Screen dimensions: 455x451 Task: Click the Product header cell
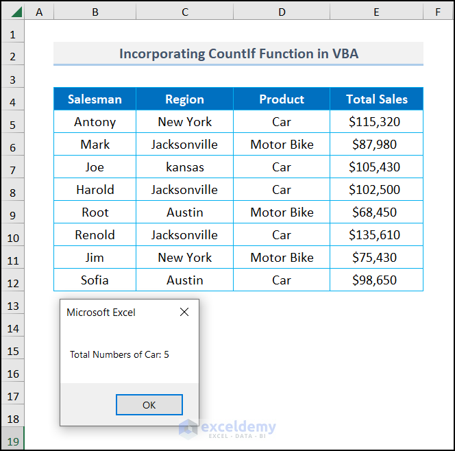click(x=281, y=99)
